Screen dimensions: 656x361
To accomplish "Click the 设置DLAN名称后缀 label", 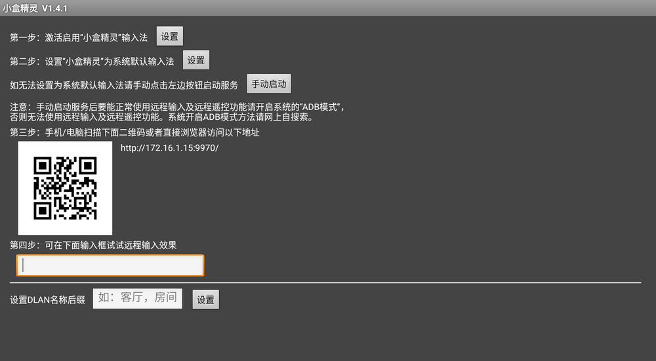I will click(x=47, y=300).
